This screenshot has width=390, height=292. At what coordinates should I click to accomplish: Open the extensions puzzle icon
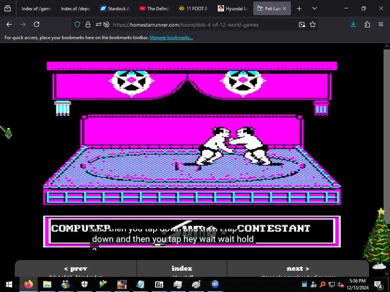click(x=367, y=24)
